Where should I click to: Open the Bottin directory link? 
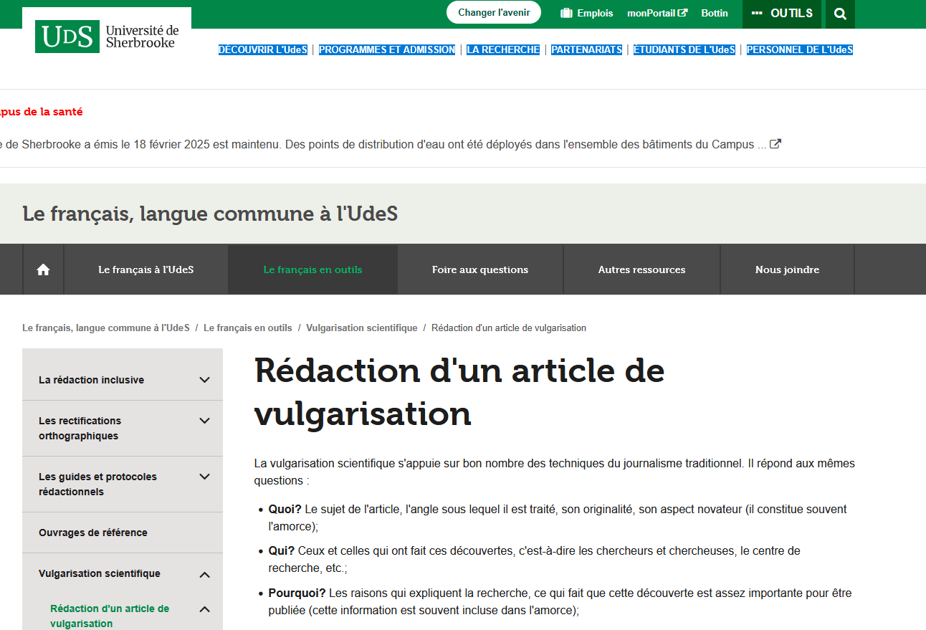point(714,13)
